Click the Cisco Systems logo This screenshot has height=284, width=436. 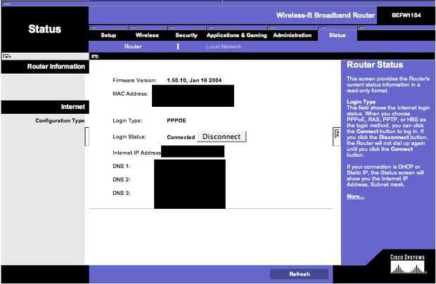(407, 264)
